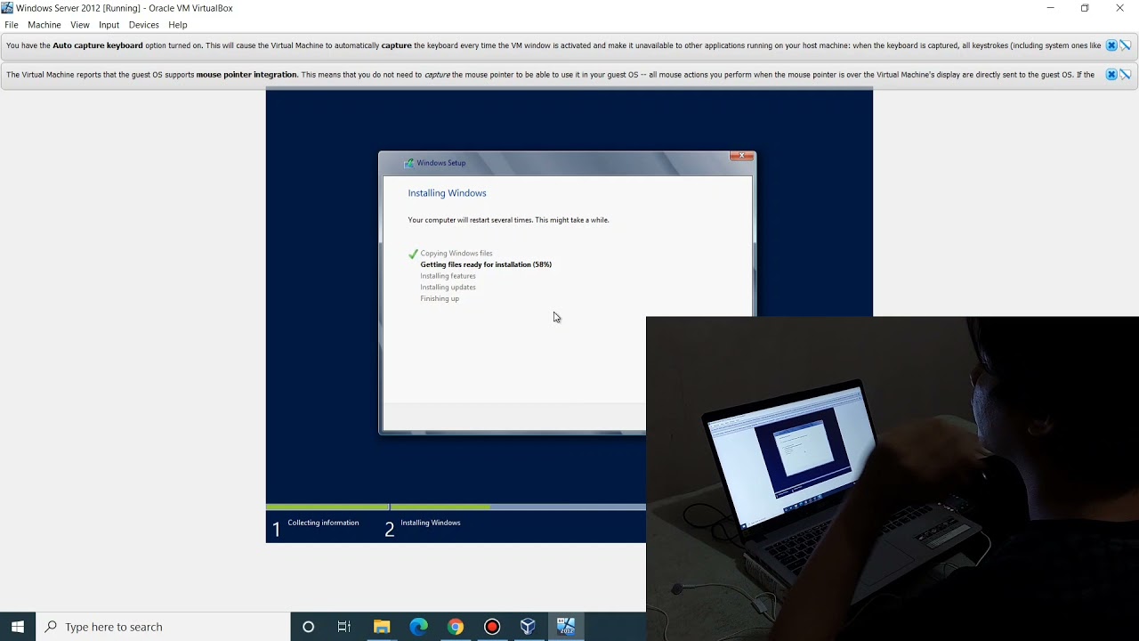The image size is (1139, 641).
Task: Click the 'Type here to search' box
Action: pos(163,627)
